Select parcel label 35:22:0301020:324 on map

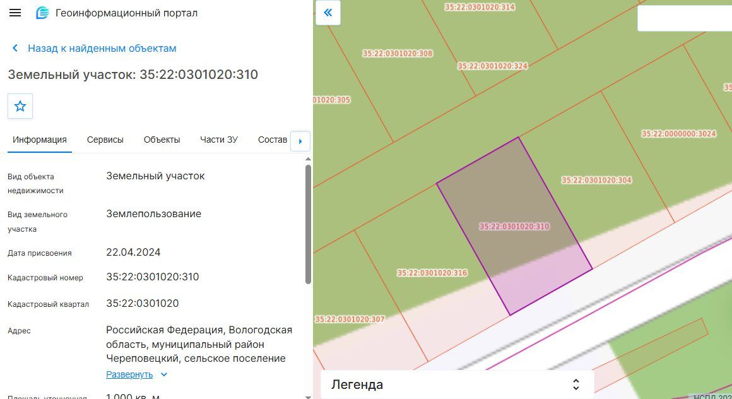pos(492,66)
